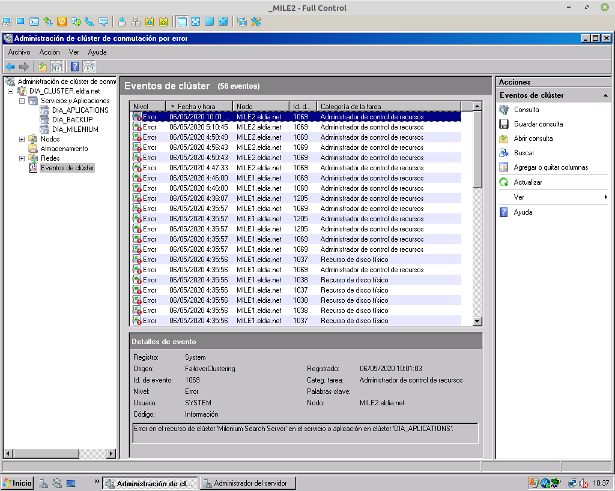Click the green Actualizar refresh icon

tap(504, 182)
